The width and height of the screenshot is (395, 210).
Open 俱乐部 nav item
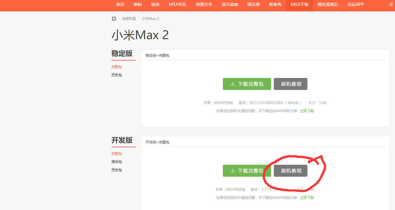point(254,4)
